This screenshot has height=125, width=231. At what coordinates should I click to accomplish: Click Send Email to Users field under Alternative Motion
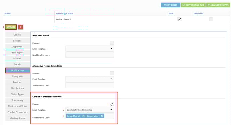pos(90,85)
